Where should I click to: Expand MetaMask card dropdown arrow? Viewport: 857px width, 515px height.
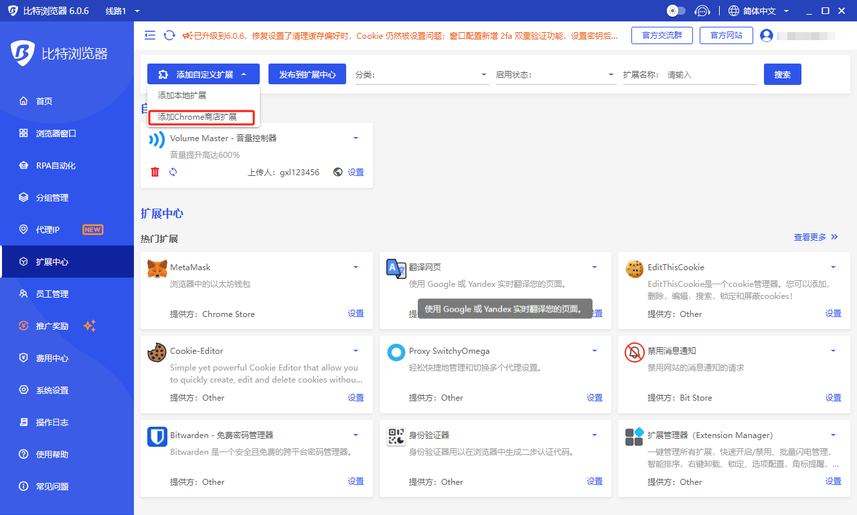pyautogui.click(x=356, y=267)
